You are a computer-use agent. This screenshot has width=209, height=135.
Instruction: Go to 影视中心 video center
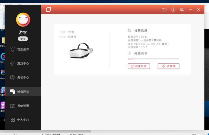(x=23, y=77)
